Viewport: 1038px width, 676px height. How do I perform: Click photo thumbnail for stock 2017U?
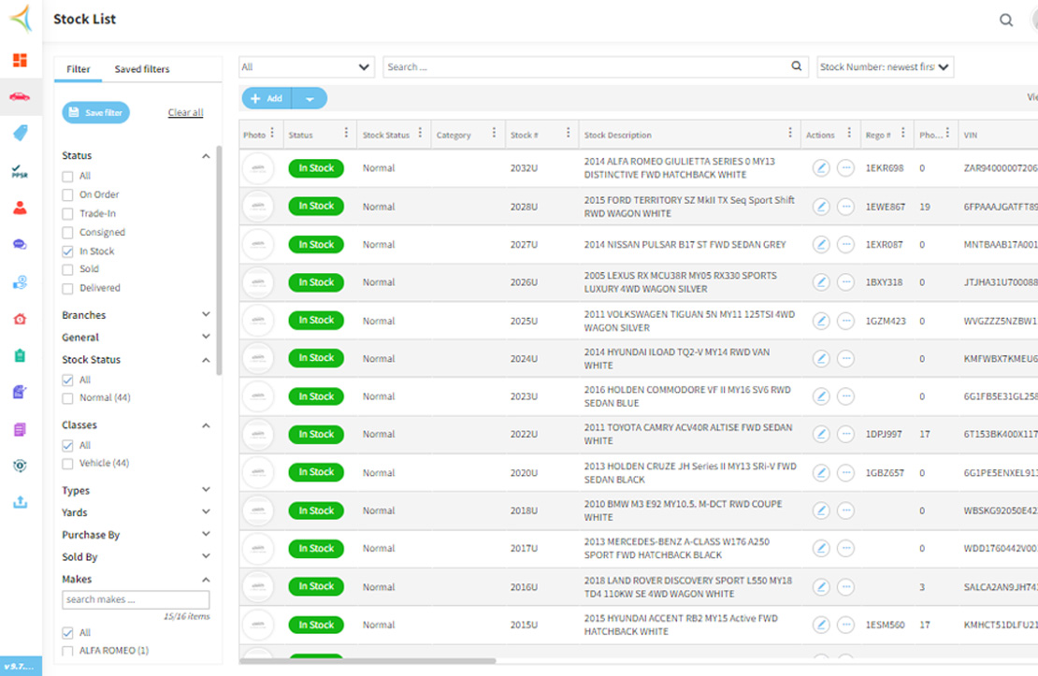pos(258,548)
